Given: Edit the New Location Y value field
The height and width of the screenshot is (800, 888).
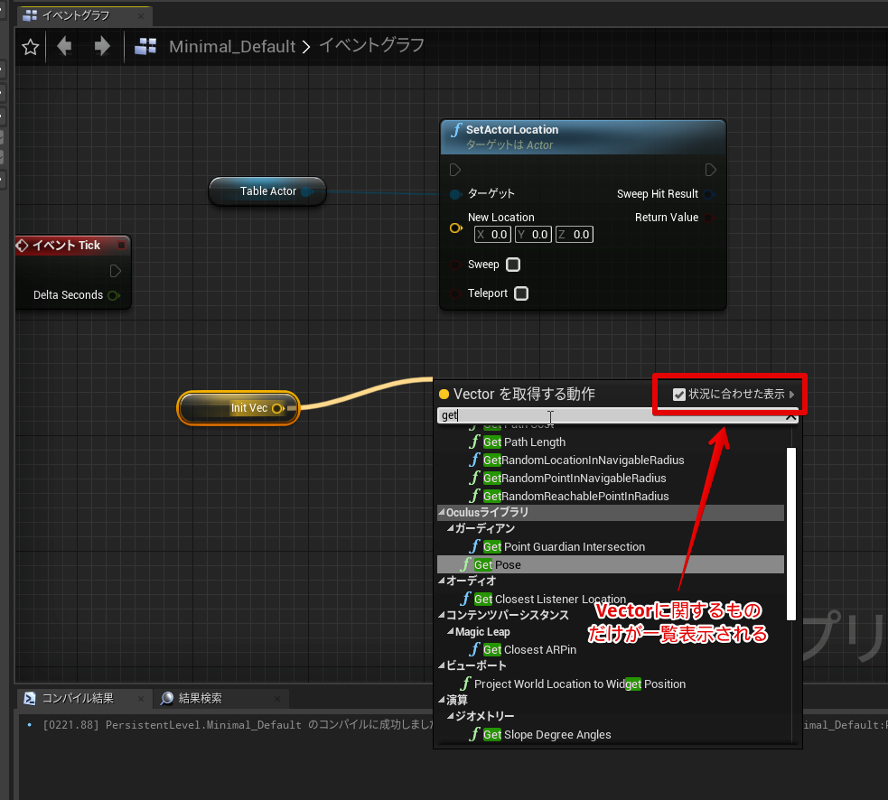Looking at the screenshot, I should click(534, 235).
